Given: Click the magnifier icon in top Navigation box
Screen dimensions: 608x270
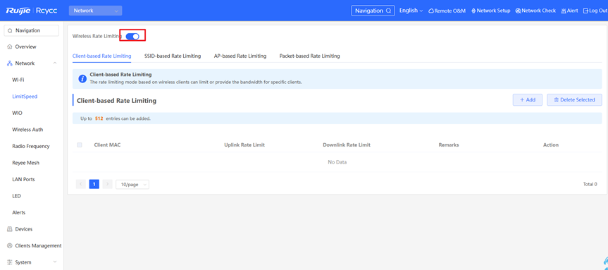Looking at the screenshot, I should 388,11.
